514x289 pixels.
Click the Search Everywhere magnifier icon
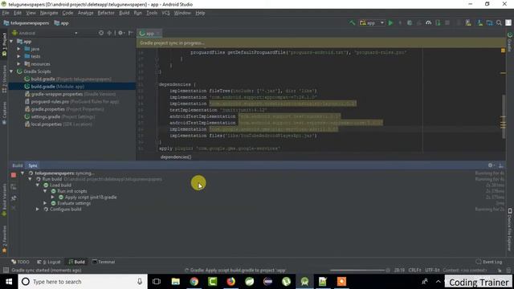pyautogui.click(x=499, y=23)
